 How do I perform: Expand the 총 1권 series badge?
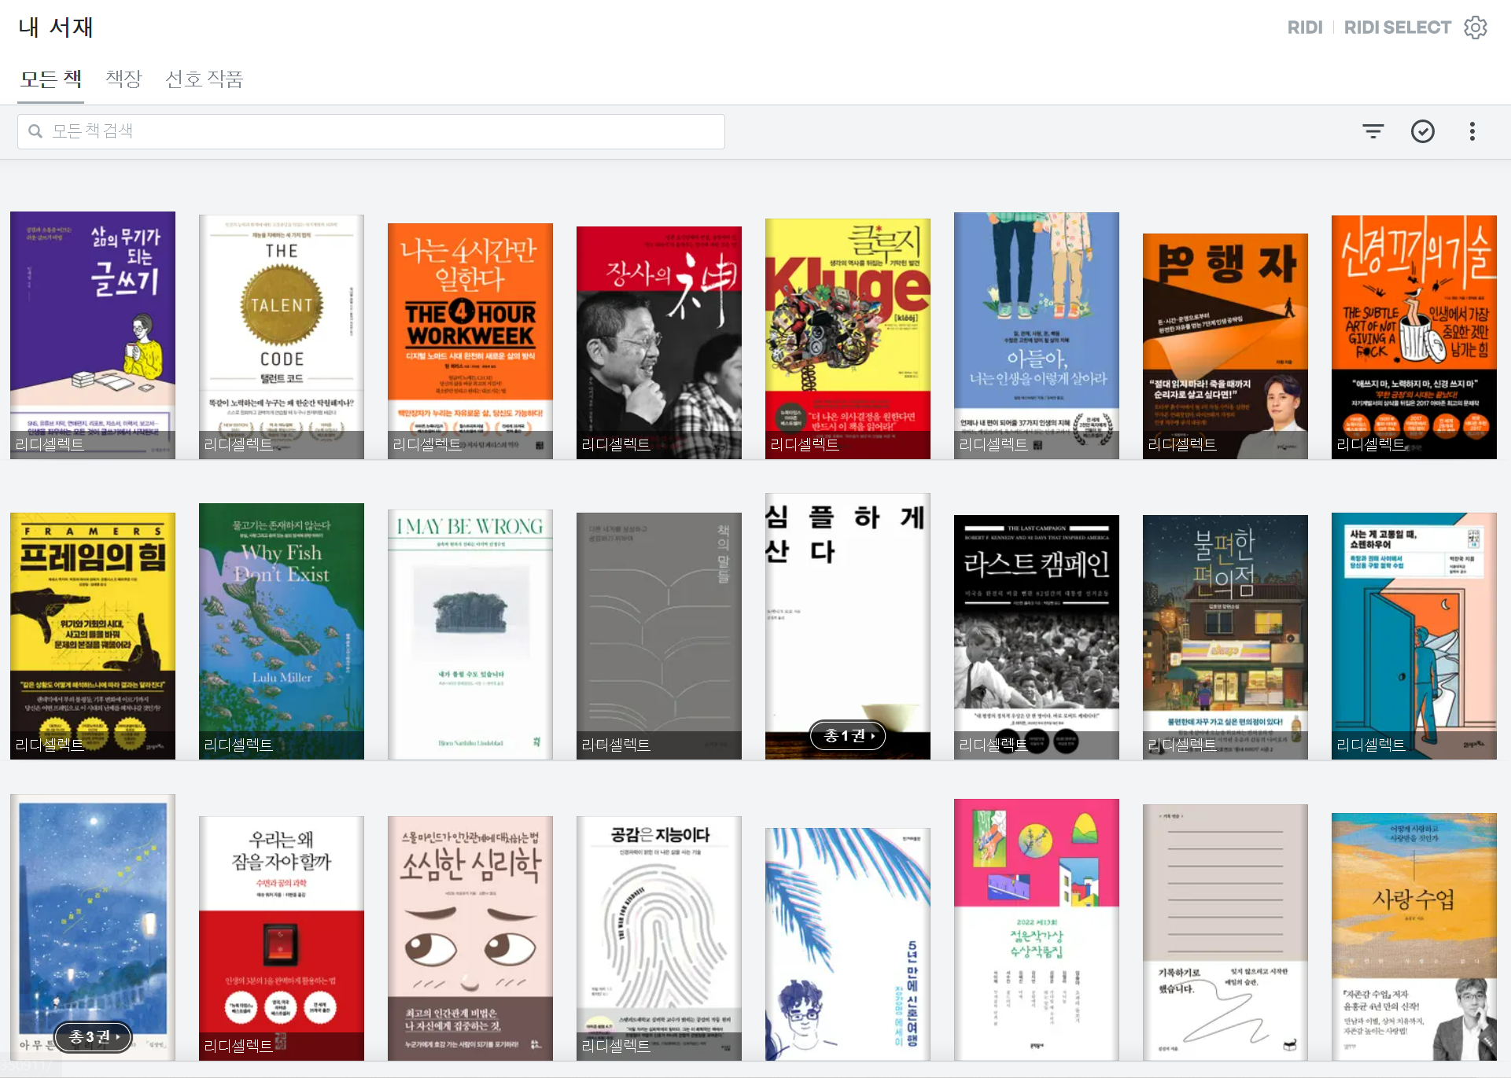[x=848, y=736]
